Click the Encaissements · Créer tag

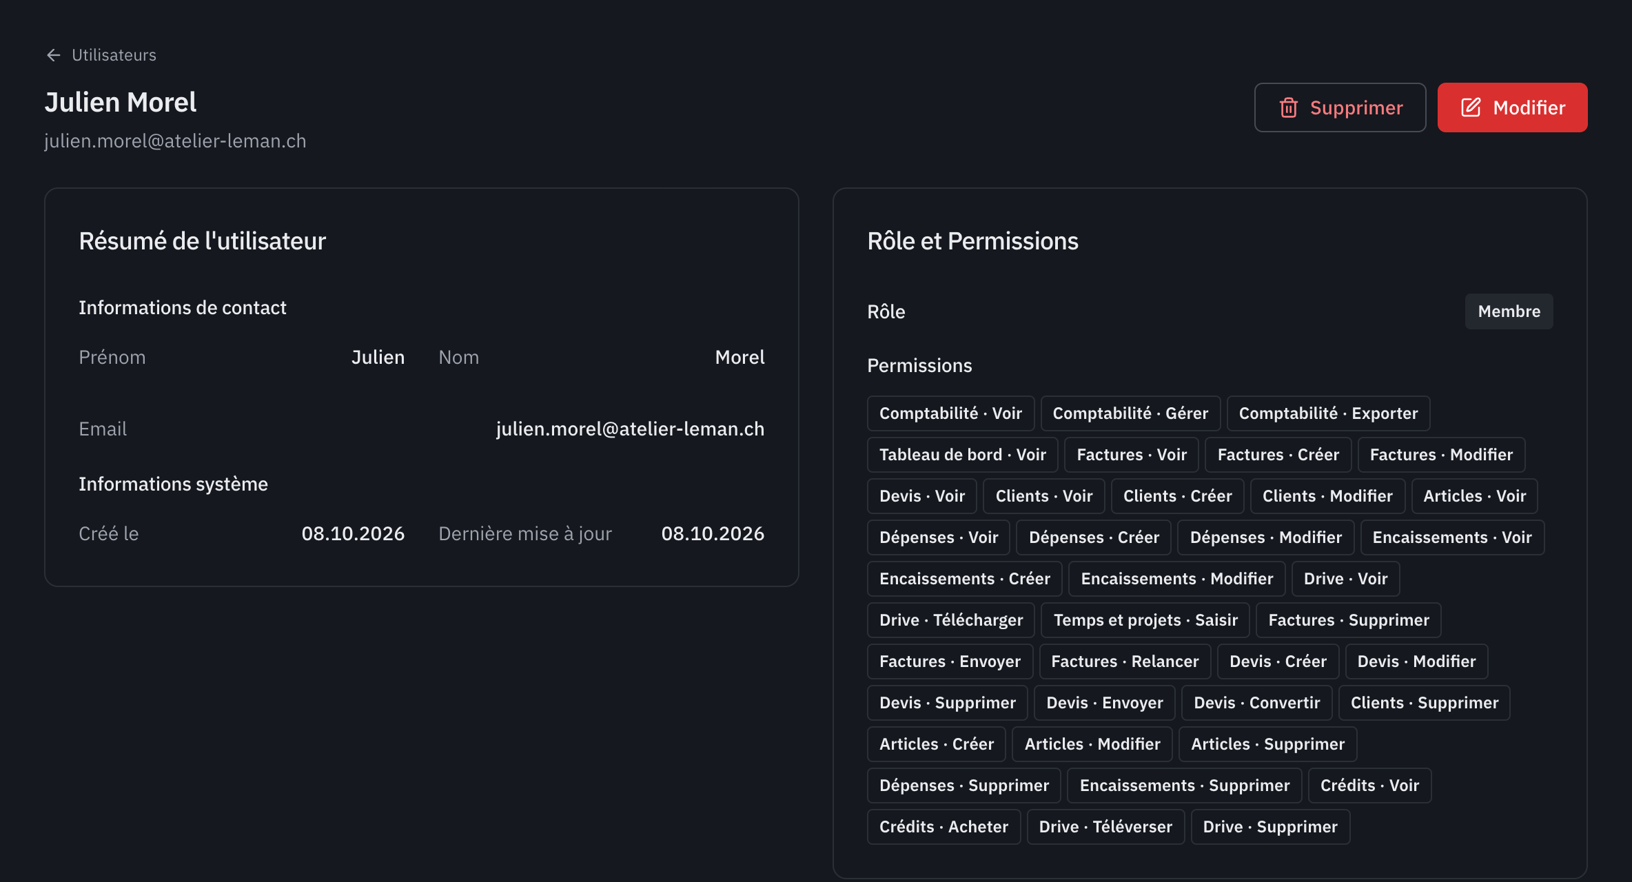click(x=964, y=579)
